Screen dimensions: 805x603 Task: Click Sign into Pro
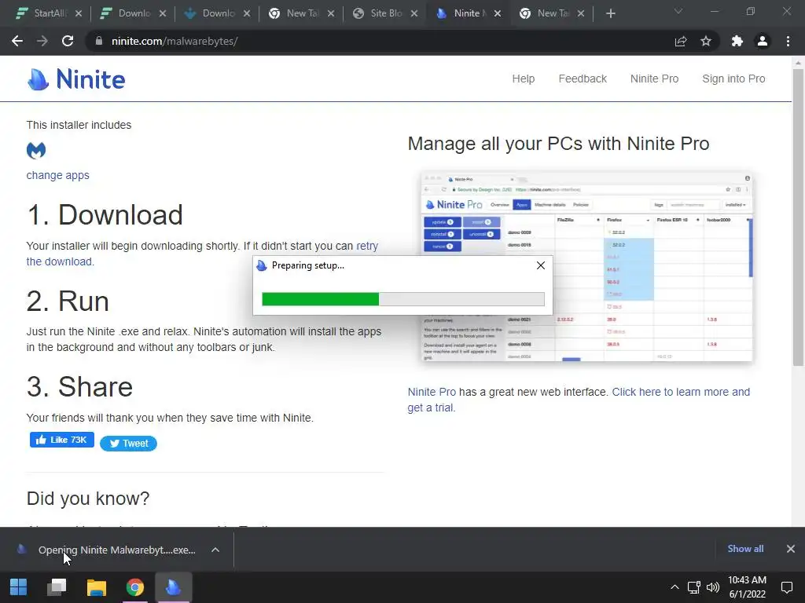pyautogui.click(x=733, y=79)
